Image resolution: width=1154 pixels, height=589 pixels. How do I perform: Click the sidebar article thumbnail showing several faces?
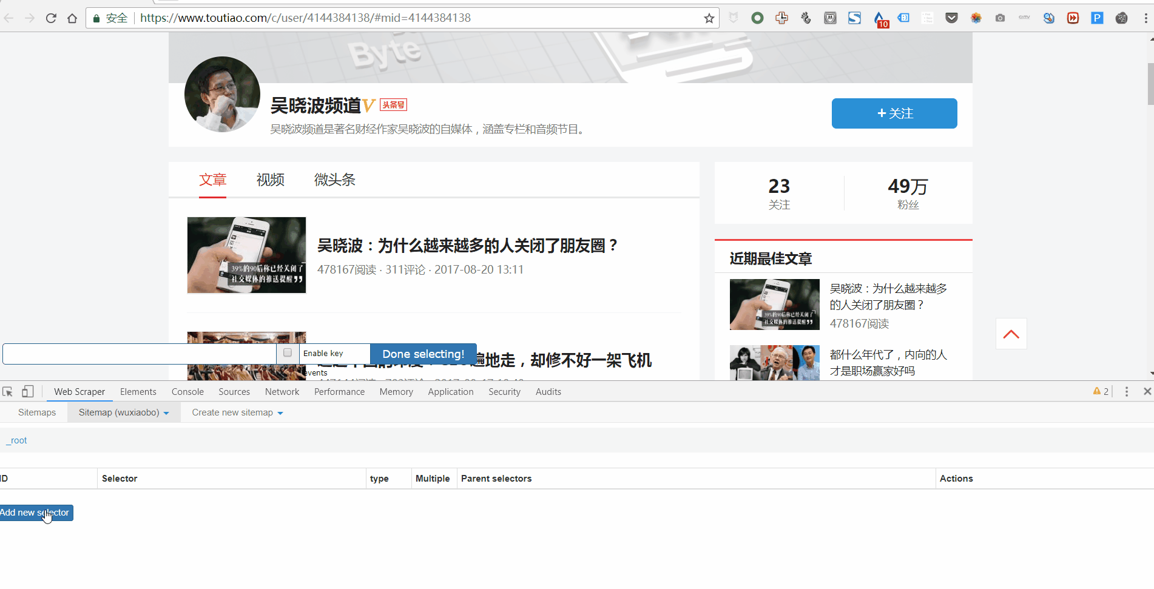[774, 363]
